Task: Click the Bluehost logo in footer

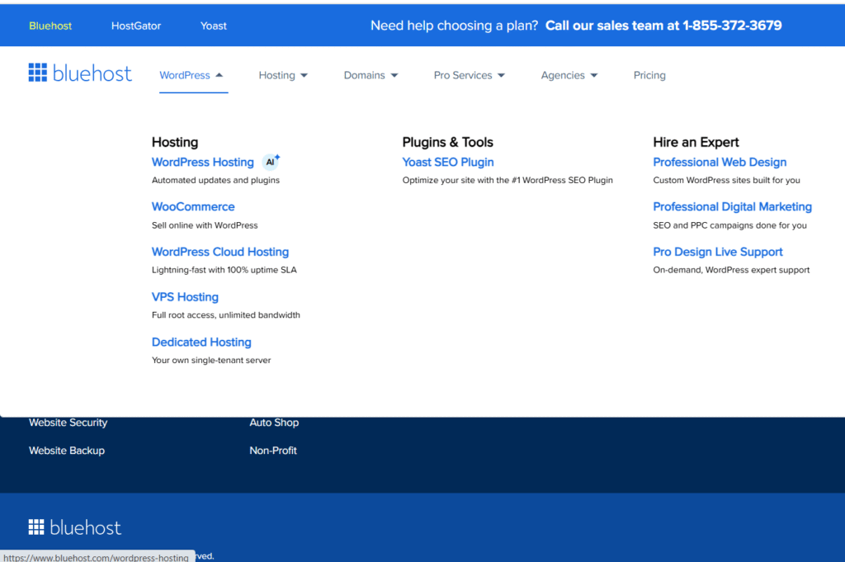Action: click(x=74, y=527)
